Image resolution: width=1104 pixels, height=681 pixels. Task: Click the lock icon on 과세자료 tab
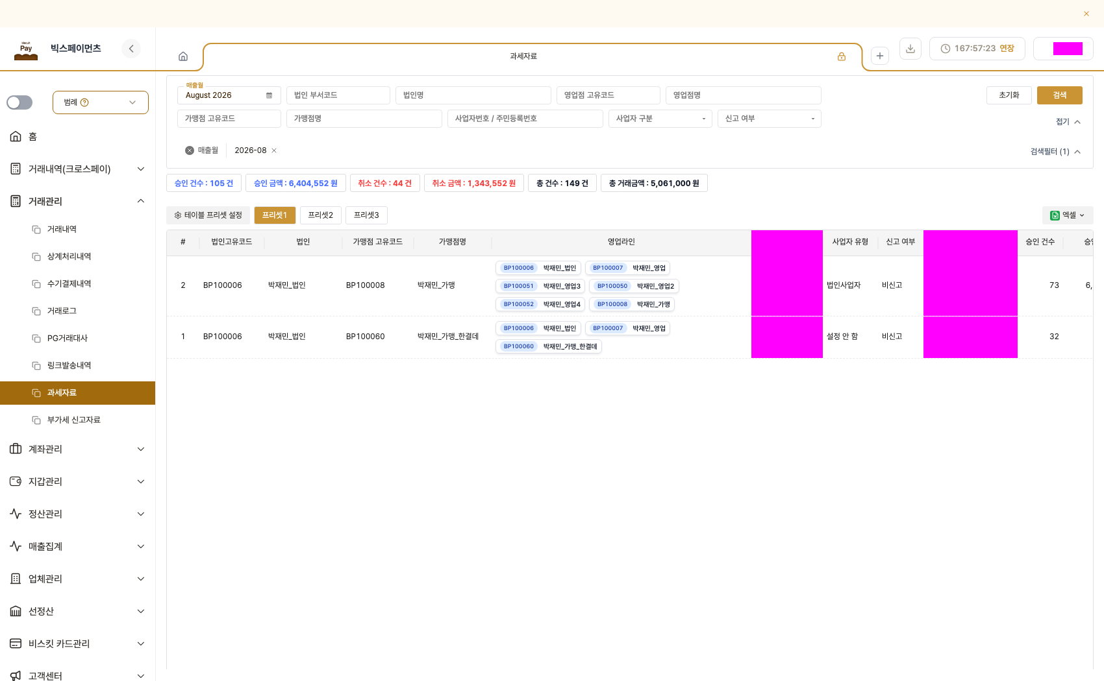842,56
